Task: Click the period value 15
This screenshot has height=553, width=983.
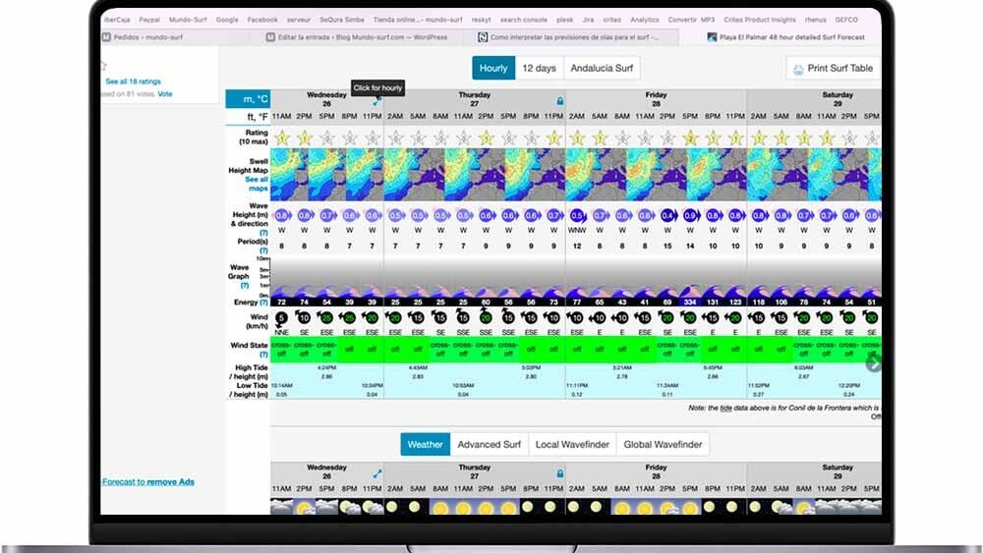Action: point(667,247)
